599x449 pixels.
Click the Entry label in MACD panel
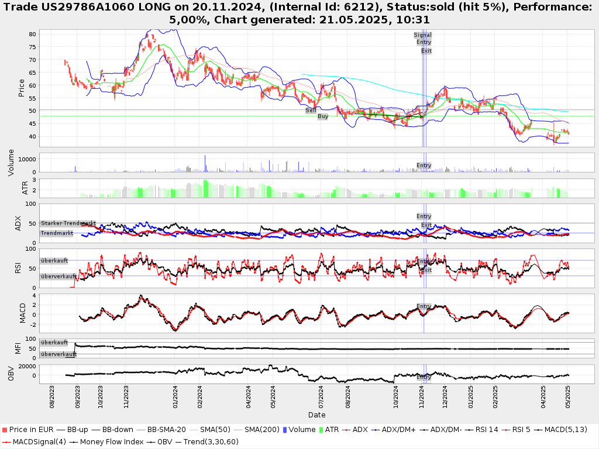pyautogui.click(x=424, y=306)
